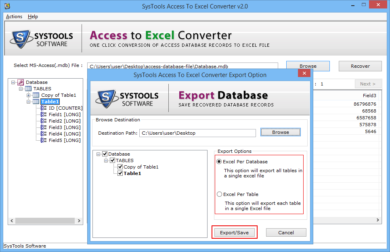The width and height of the screenshot is (390, 252).
Task: Click right arrow of tree horizontal scrollbar
Action: (79, 221)
